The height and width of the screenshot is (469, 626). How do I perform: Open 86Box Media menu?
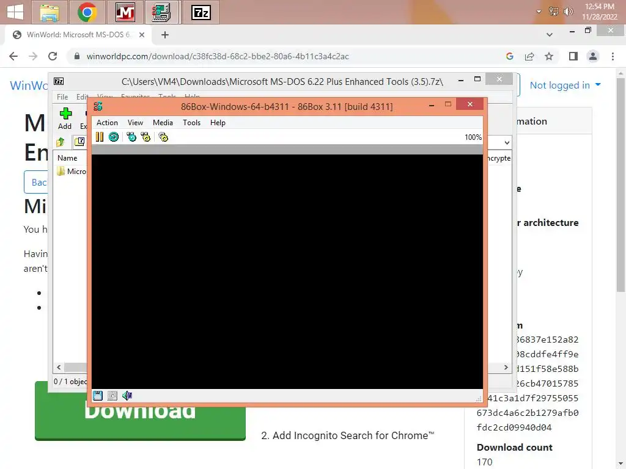click(x=163, y=123)
